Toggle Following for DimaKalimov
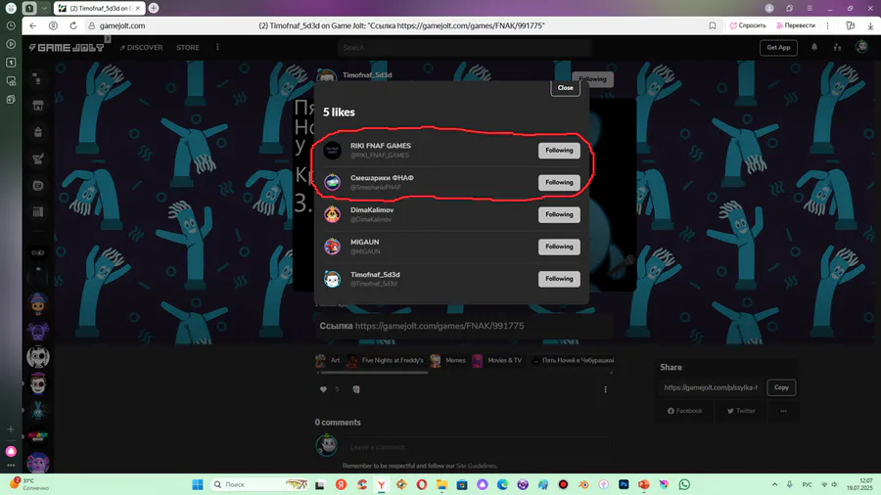 pos(559,214)
